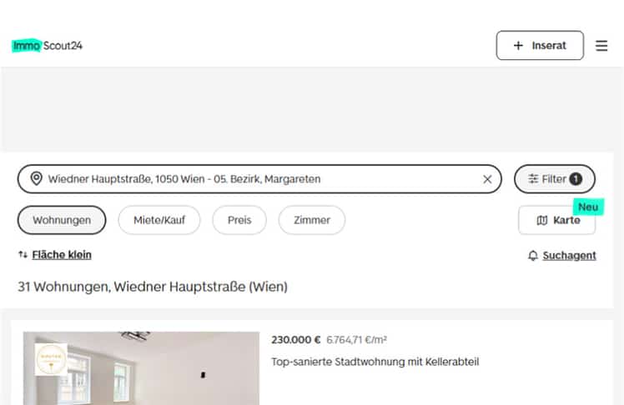This screenshot has height=405, width=624.
Task: Open the Filter options button
Action: 555,179
